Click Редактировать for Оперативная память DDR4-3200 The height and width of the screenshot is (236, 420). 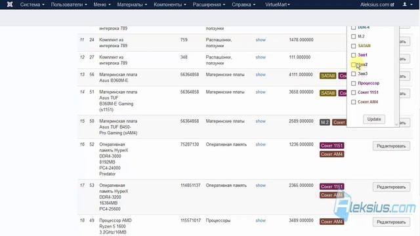tap(391, 187)
